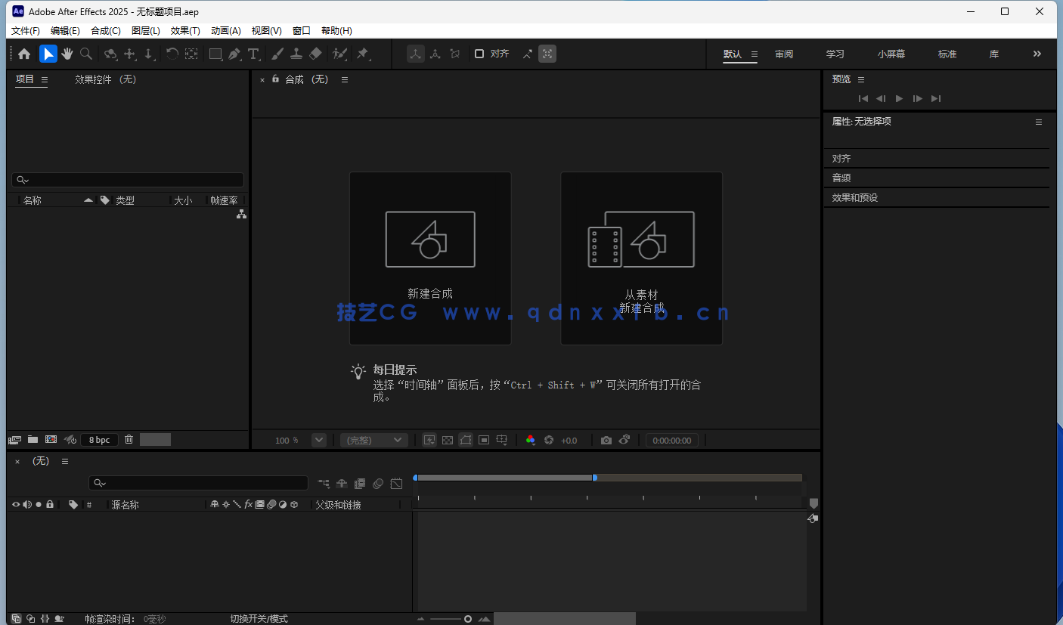Select the Hand tool in the toolbar

pyautogui.click(x=67, y=54)
